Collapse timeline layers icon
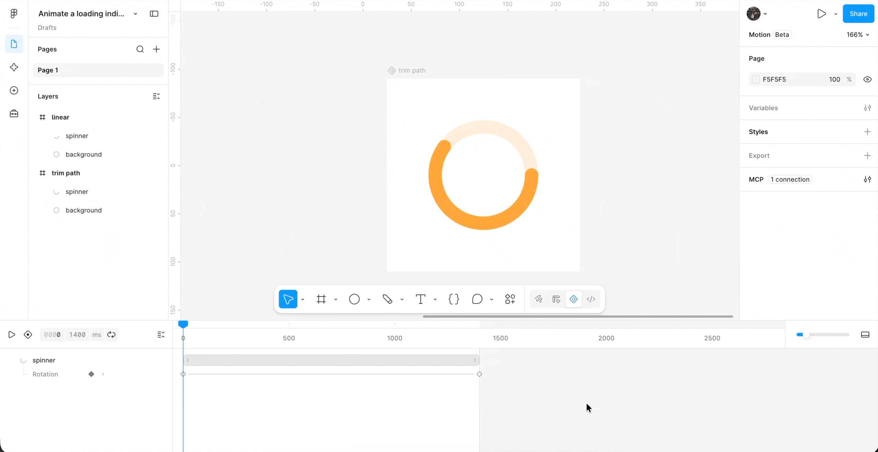 161,335
